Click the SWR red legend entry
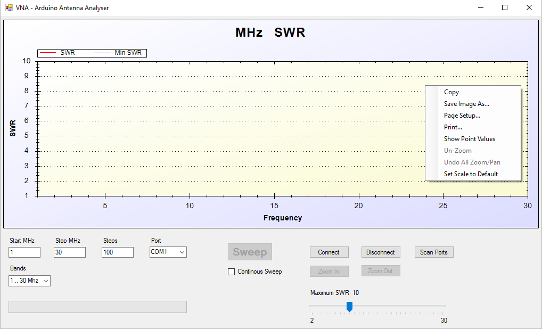 58,53
